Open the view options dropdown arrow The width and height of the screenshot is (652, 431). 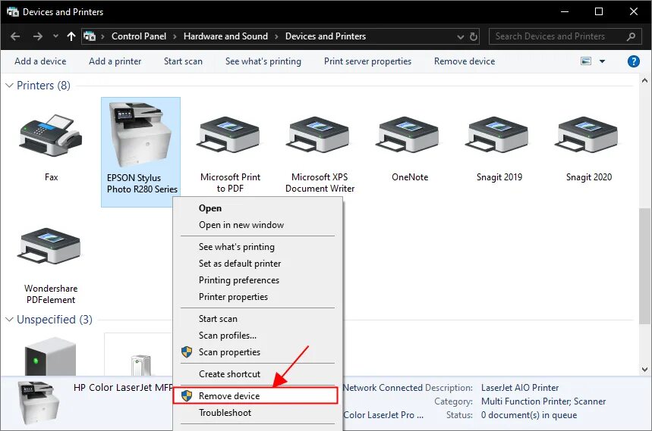(x=602, y=61)
